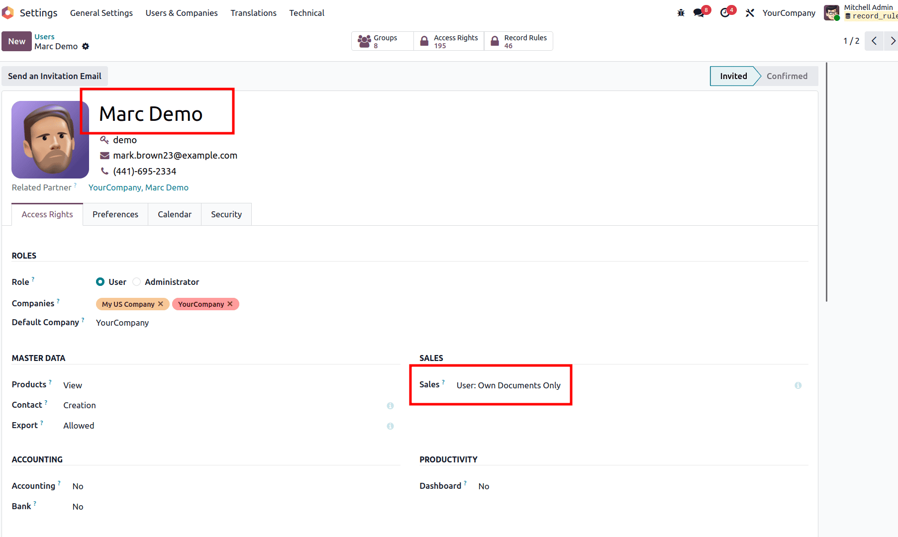Show the help tooltip for Products
The image size is (898, 537).
coord(50,382)
